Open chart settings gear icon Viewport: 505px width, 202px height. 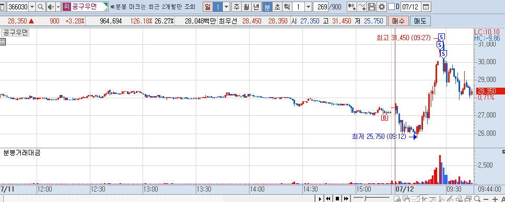(382, 7)
